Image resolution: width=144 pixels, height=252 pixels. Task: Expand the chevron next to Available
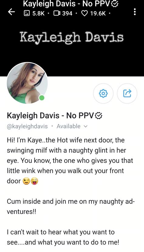[86, 127]
